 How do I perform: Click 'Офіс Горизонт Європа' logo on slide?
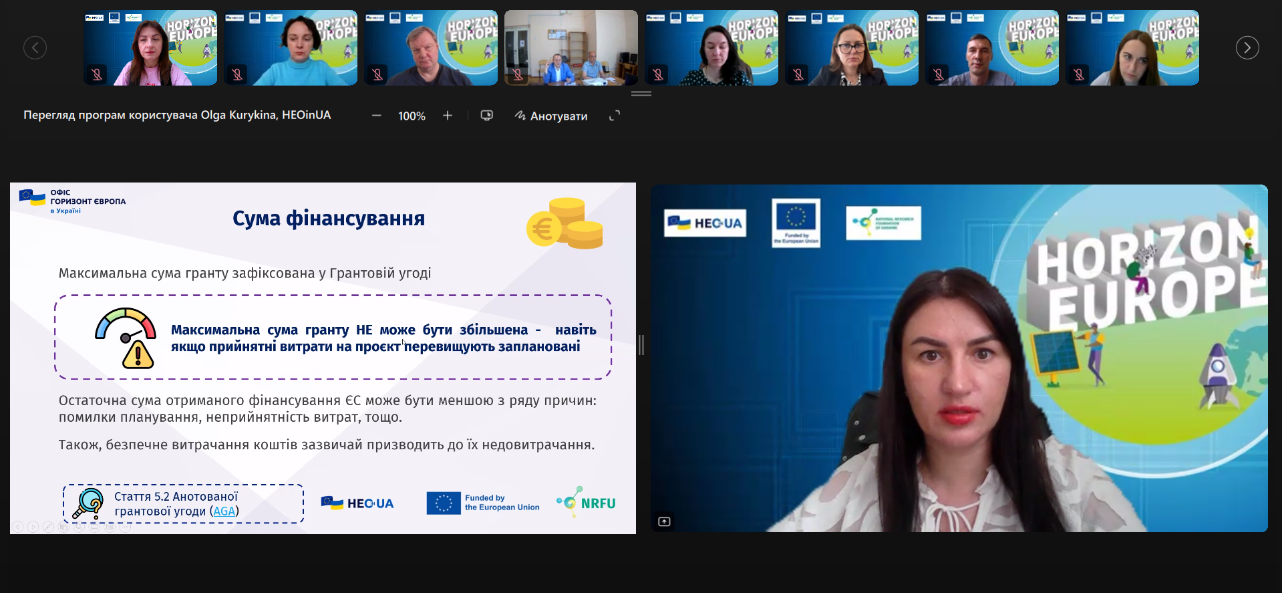point(72,201)
